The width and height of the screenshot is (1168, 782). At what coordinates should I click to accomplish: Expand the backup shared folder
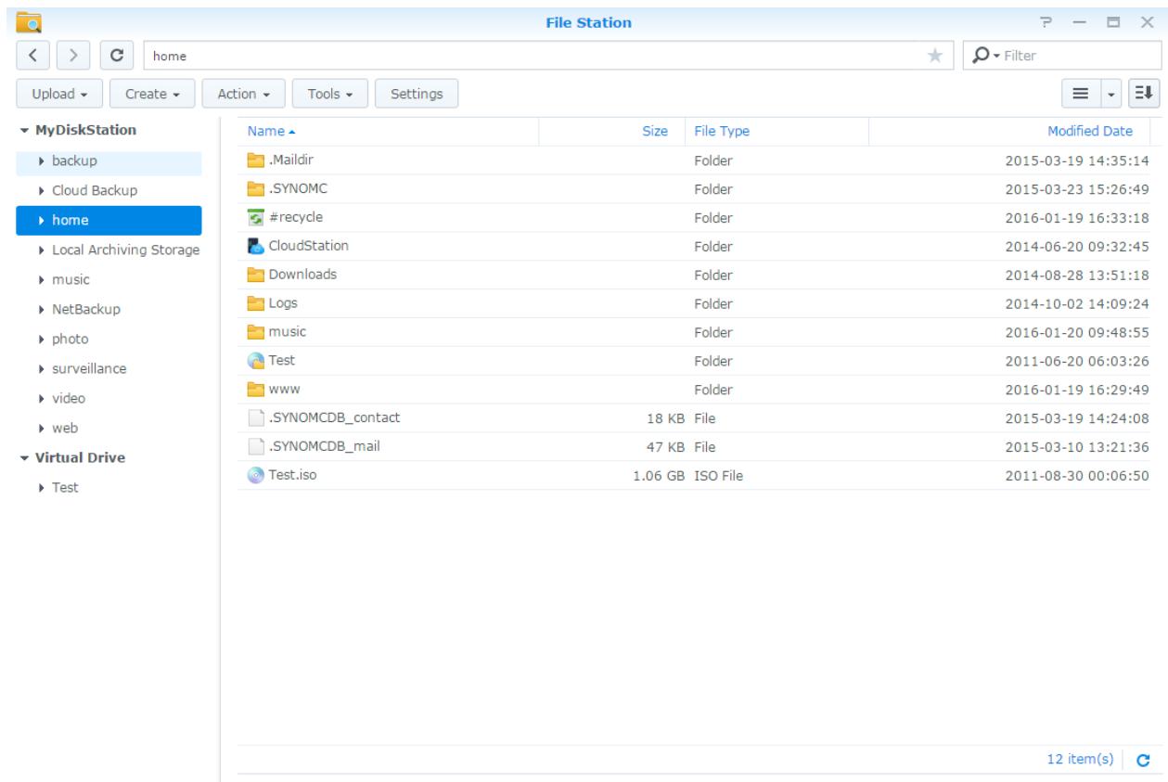(42, 161)
